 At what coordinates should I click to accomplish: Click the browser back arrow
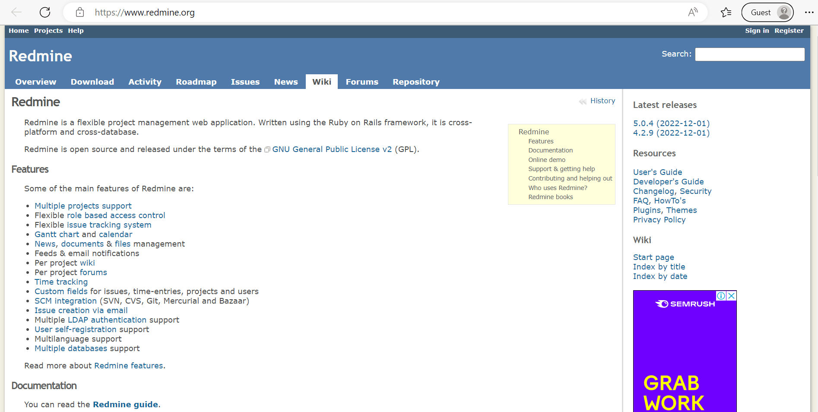coord(16,12)
